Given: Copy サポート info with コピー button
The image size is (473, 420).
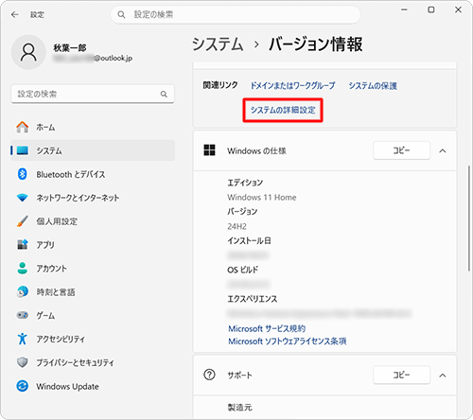Looking at the screenshot, I should pyautogui.click(x=401, y=375).
